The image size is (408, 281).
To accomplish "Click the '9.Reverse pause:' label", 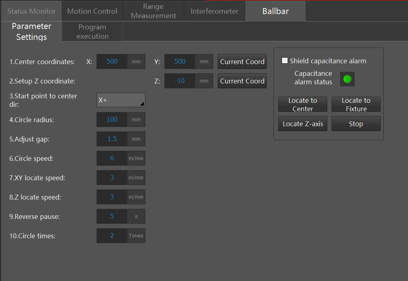I will point(35,216).
